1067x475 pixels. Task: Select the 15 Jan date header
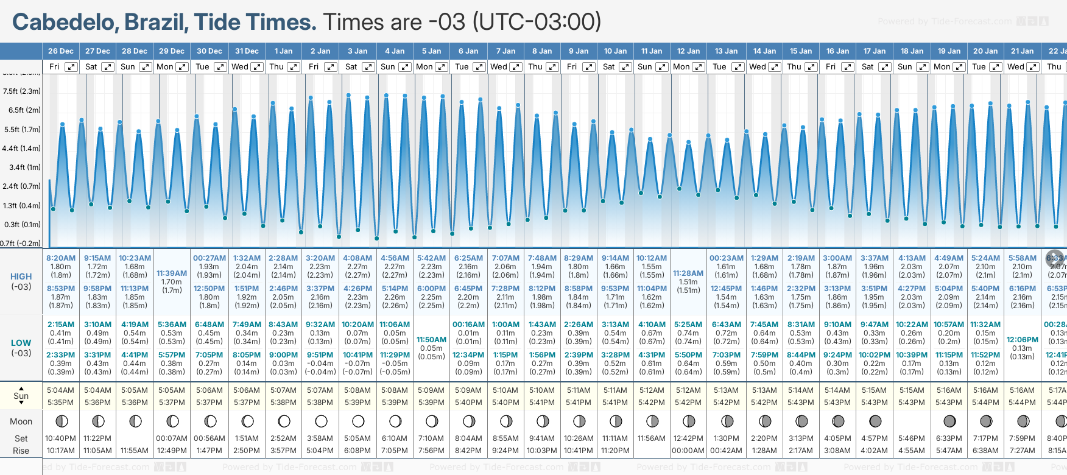click(801, 51)
